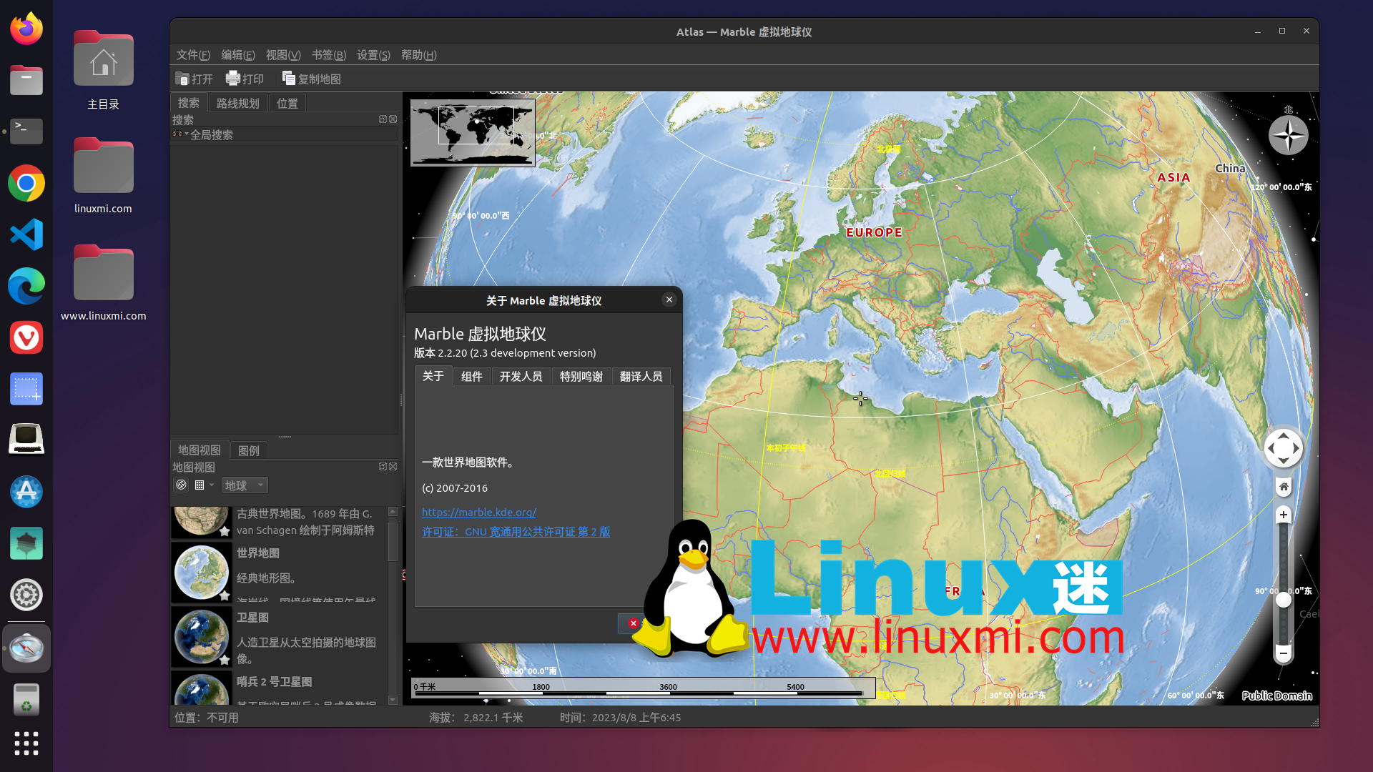Open Vivaldi browser from the dock
The width and height of the screenshot is (1373, 772).
(x=26, y=337)
